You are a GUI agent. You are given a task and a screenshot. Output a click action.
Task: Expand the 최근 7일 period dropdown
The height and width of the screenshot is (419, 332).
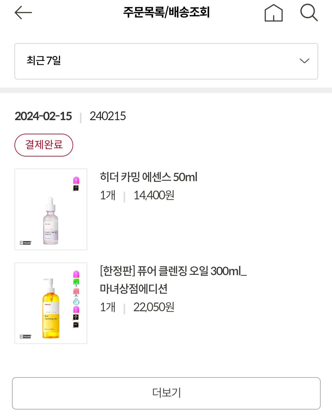pos(166,61)
